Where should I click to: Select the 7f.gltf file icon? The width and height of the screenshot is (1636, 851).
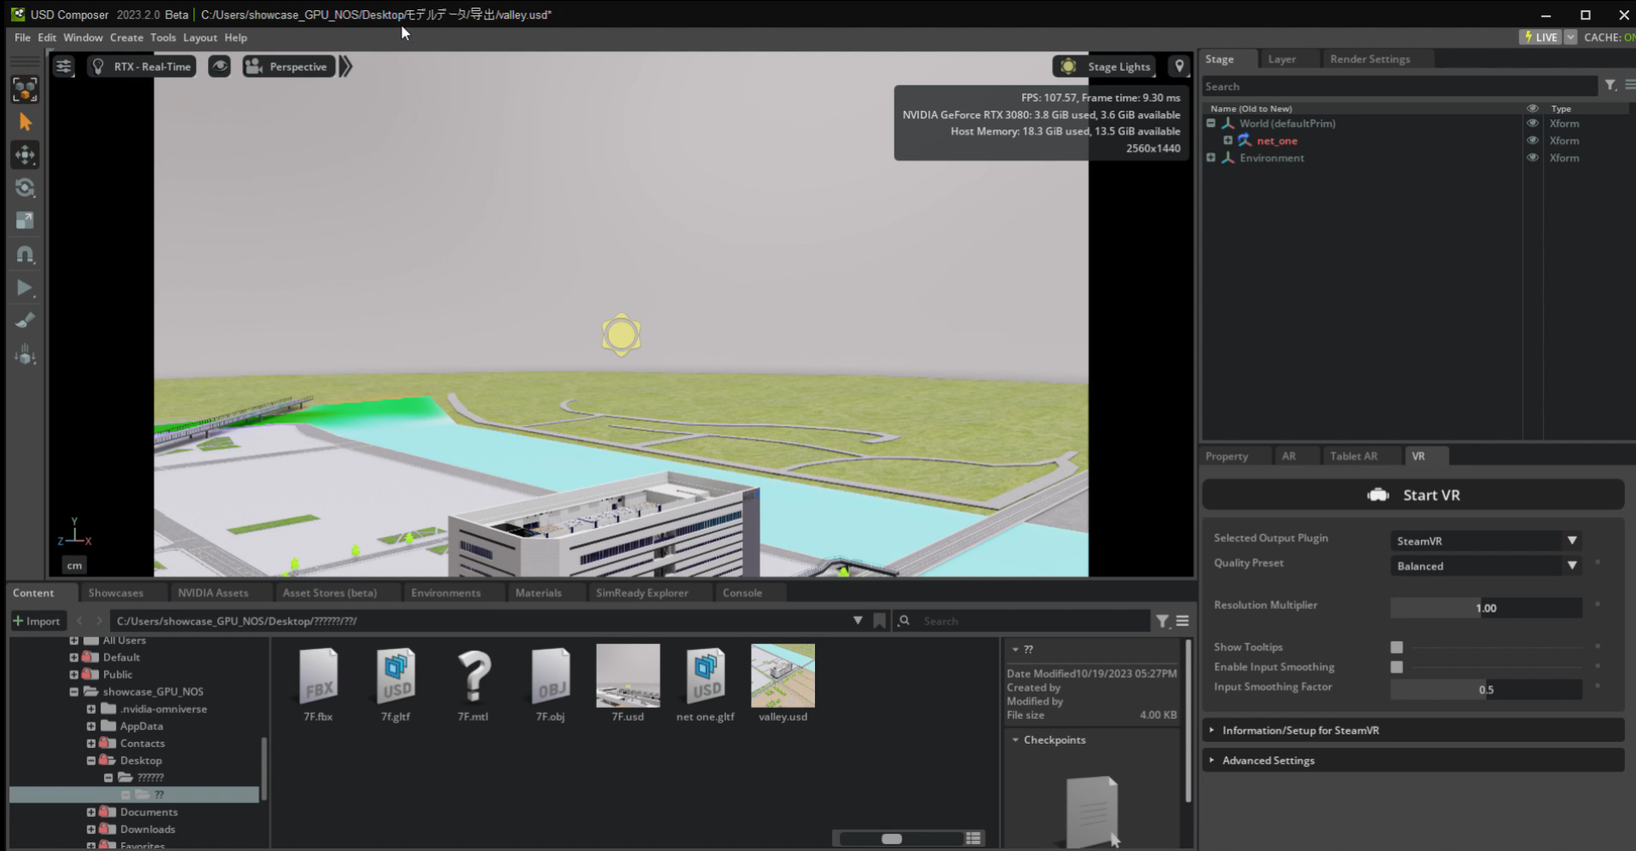396,676
